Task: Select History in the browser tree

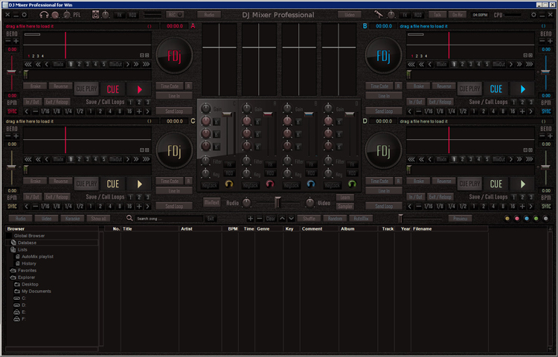Action: 29,263
